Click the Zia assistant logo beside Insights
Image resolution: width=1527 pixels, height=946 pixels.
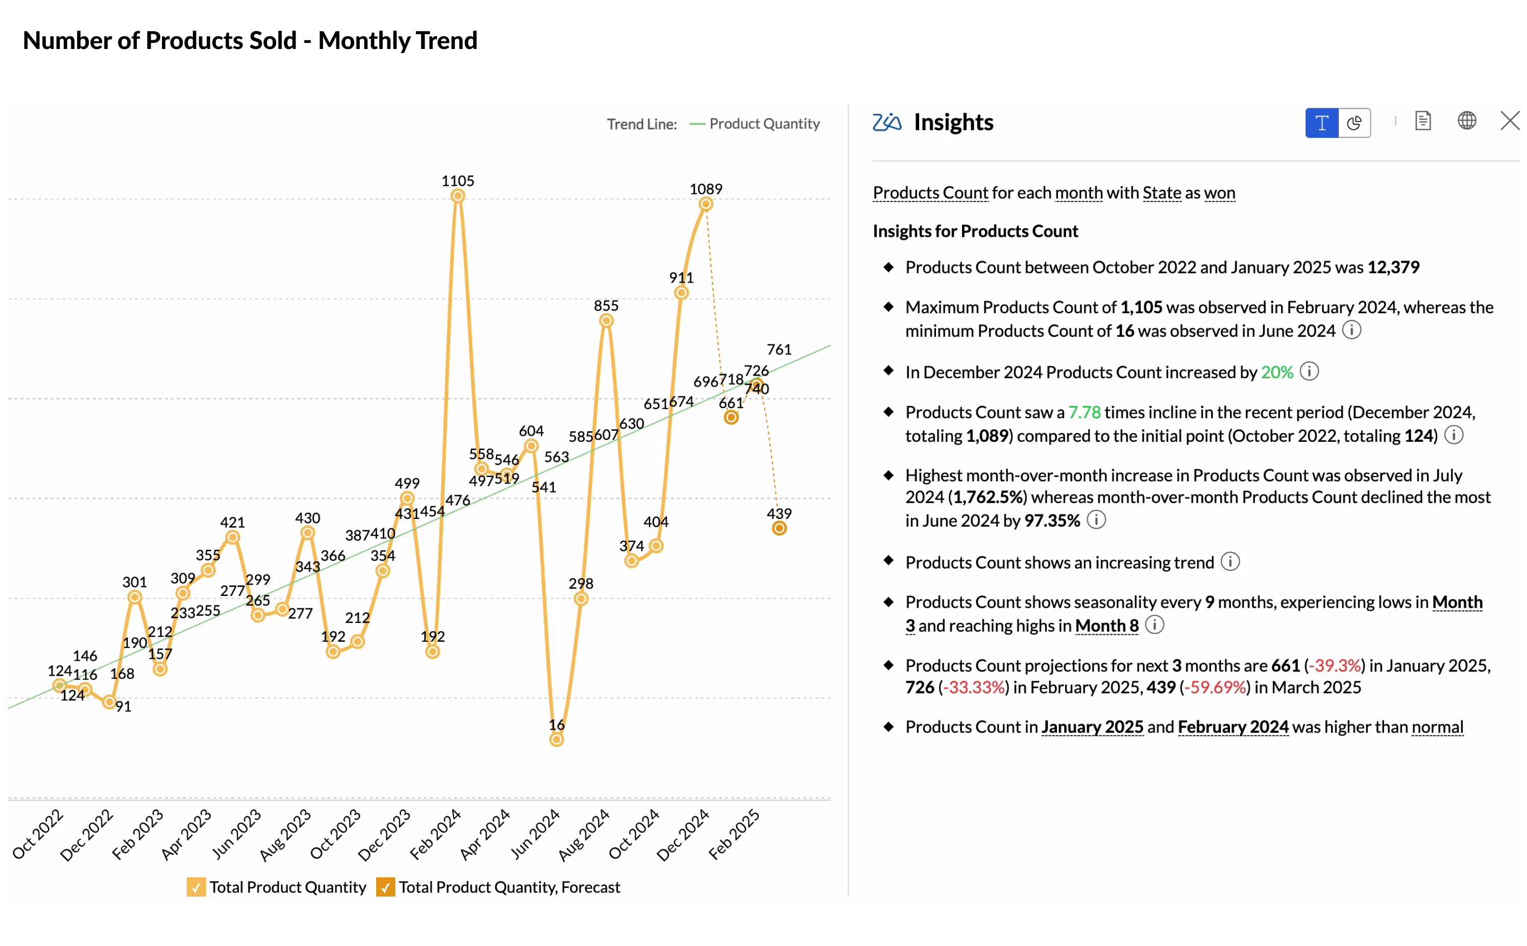click(x=886, y=122)
